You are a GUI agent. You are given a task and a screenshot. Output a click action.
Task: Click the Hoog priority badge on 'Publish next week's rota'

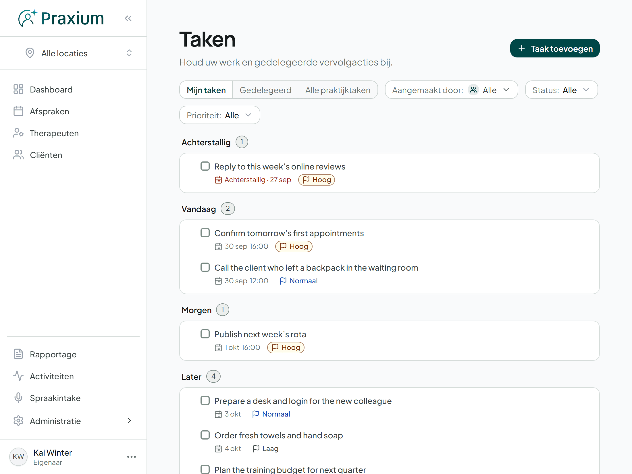click(x=286, y=348)
